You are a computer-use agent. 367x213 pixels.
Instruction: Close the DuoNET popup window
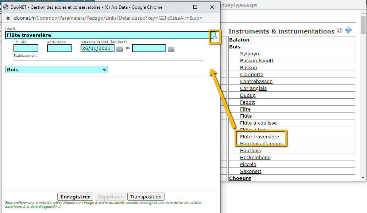212,7
